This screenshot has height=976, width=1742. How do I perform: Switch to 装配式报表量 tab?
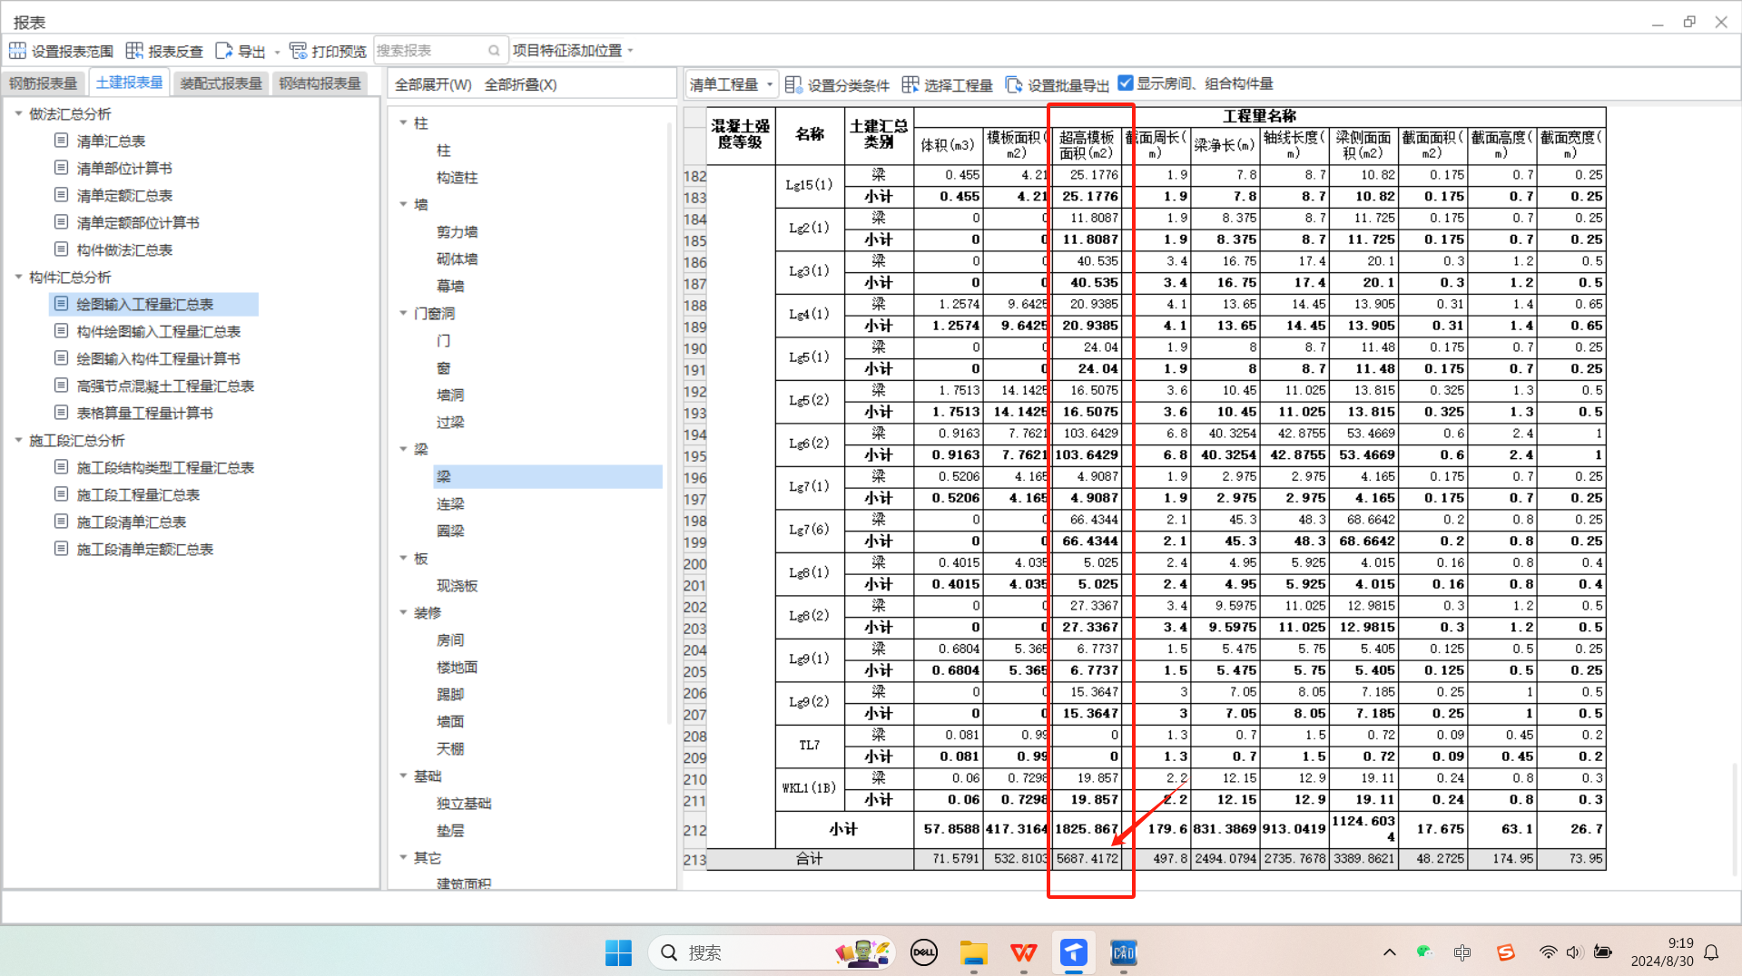click(x=221, y=83)
